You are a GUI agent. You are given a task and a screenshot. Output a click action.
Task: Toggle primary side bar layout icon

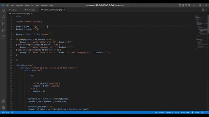pyautogui.click(x=180, y=5)
